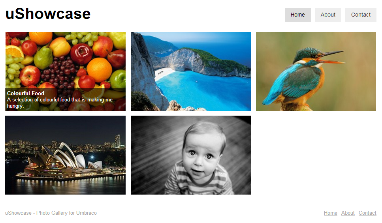
Task: View the blue bay beach photo
Action: click(x=191, y=71)
